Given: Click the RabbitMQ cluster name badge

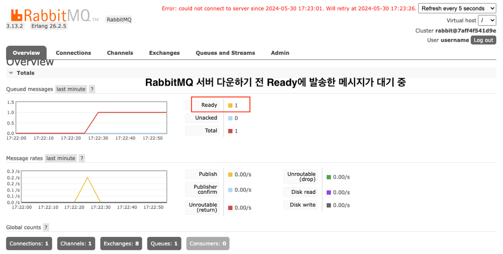Looking at the screenshot, I should [x=119, y=19].
